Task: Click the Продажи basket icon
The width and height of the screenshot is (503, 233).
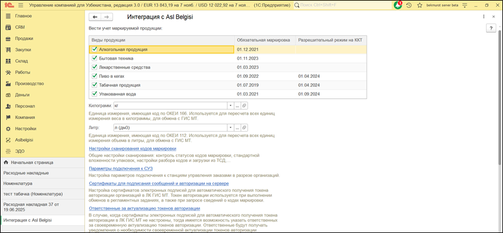Action: tap(8, 39)
